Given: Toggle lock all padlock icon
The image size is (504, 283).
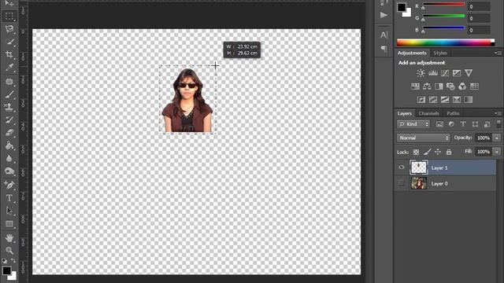Looking at the screenshot, I should point(449,152).
